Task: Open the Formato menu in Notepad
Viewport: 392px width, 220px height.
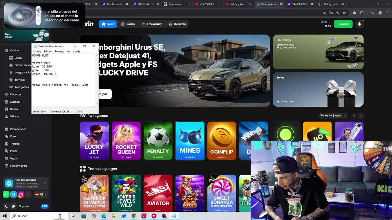Action: pos(59,52)
